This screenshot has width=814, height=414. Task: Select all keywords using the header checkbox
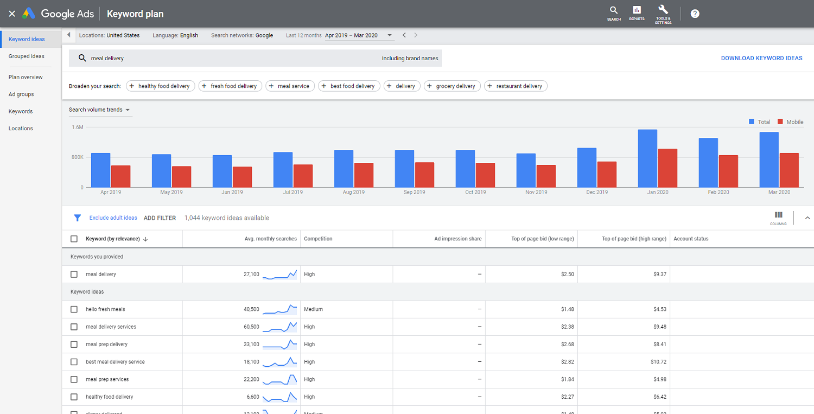click(x=74, y=239)
